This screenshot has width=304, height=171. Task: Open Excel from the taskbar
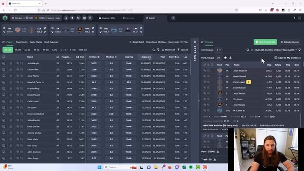pyautogui.click(x=184, y=167)
